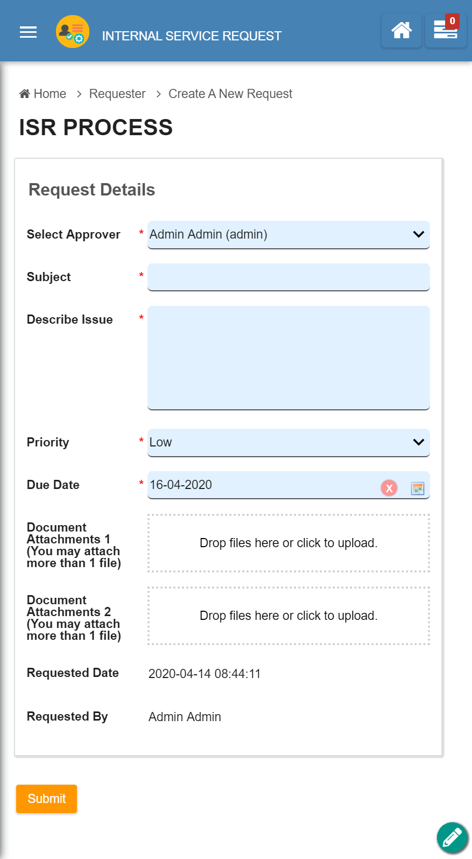Expand the Select Approver dropdown
This screenshot has width=472, height=859.
click(288, 234)
